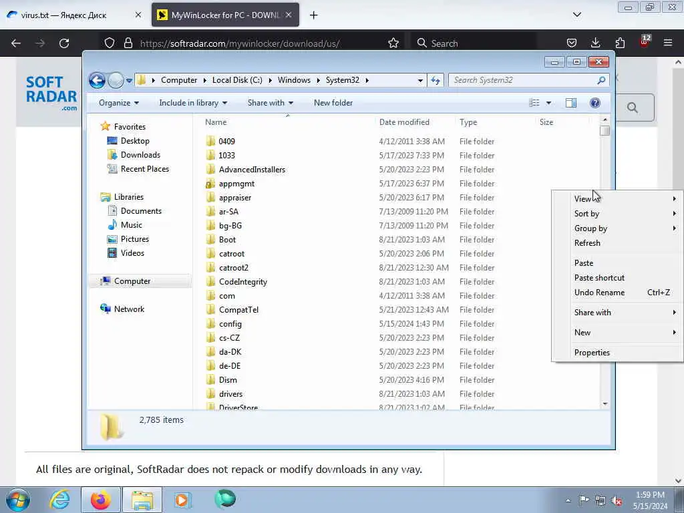Open more view options arrow
The height and width of the screenshot is (513, 684).
pos(549,103)
